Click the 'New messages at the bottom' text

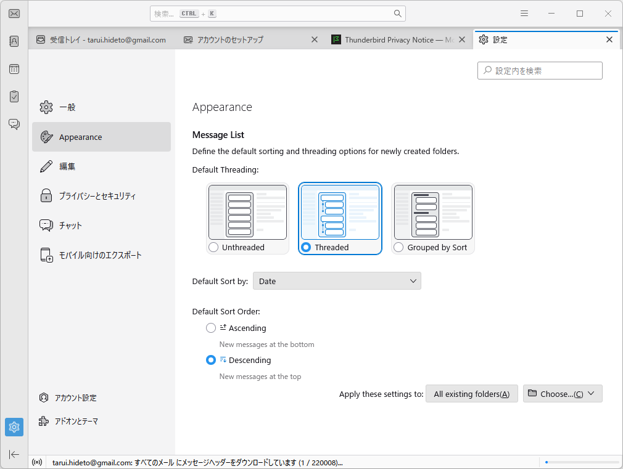[x=266, y=345]
